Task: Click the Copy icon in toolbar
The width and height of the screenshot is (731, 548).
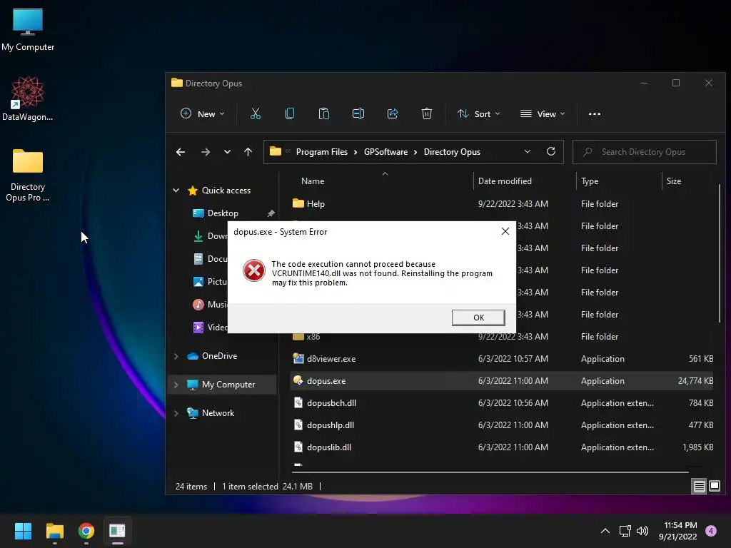Action: pyautogui.click(x=290, y=113)
